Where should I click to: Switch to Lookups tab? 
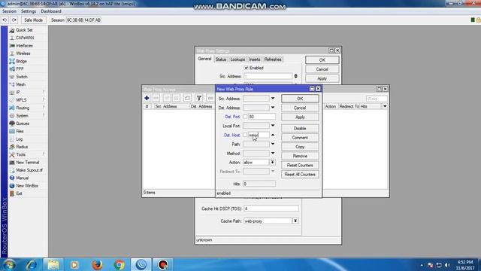click(237, 59)
